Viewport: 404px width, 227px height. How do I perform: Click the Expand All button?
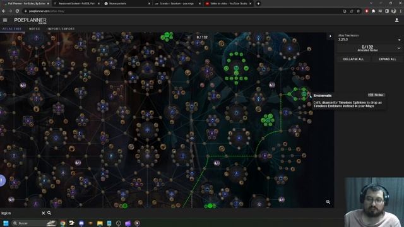pyautogui.click(x=387, y=59)
